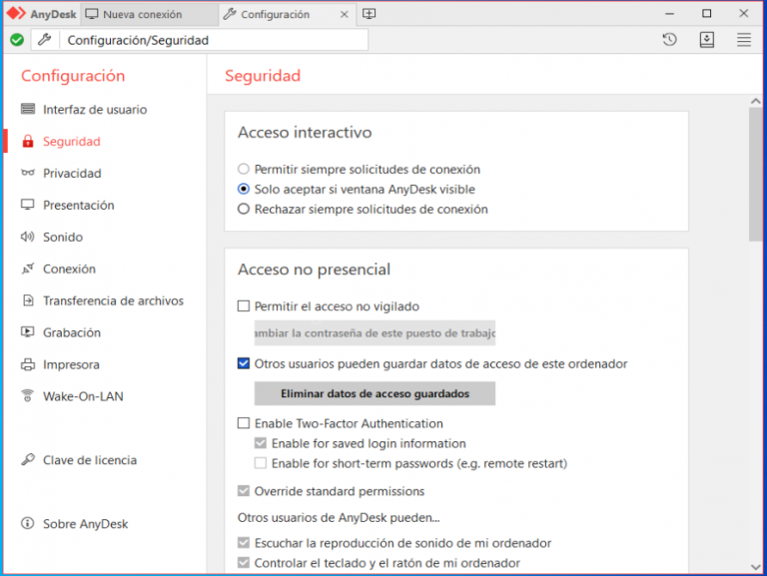Open Sobre AnyDesk page
The width and height of the screenshot is (767, 576).
click(85, 524)
